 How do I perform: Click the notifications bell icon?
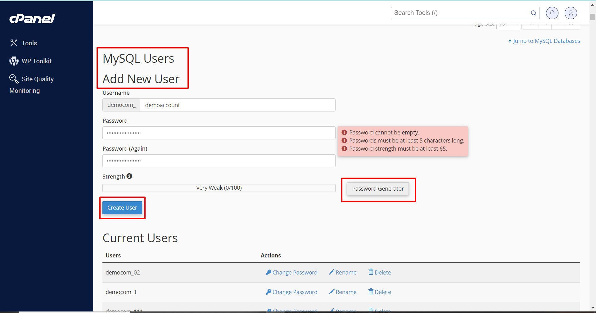[x=552, y=13]
